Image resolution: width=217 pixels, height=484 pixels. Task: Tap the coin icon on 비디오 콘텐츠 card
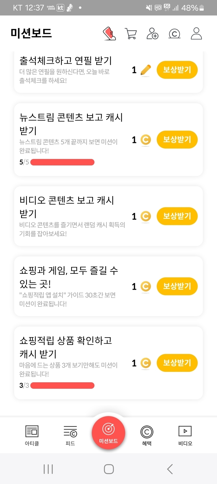[146, 216]
